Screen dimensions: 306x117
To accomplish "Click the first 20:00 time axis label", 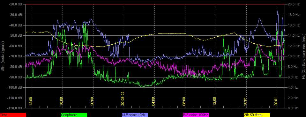I will [x=92, y=101].
